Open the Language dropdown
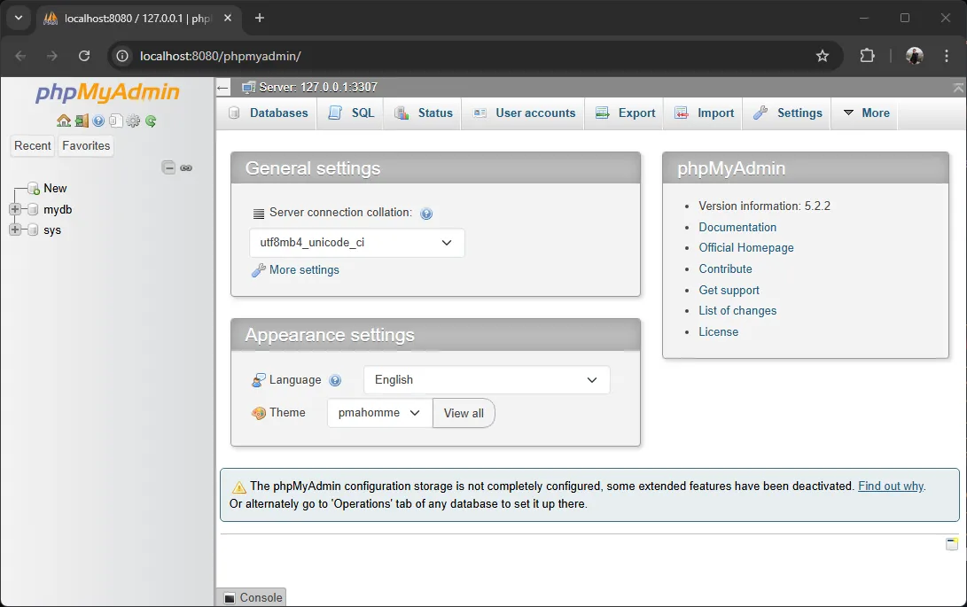 point(486,379)
